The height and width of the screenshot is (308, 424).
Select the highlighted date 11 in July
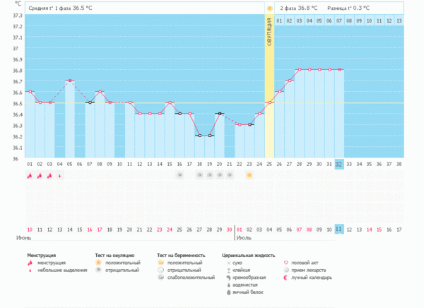339,229
